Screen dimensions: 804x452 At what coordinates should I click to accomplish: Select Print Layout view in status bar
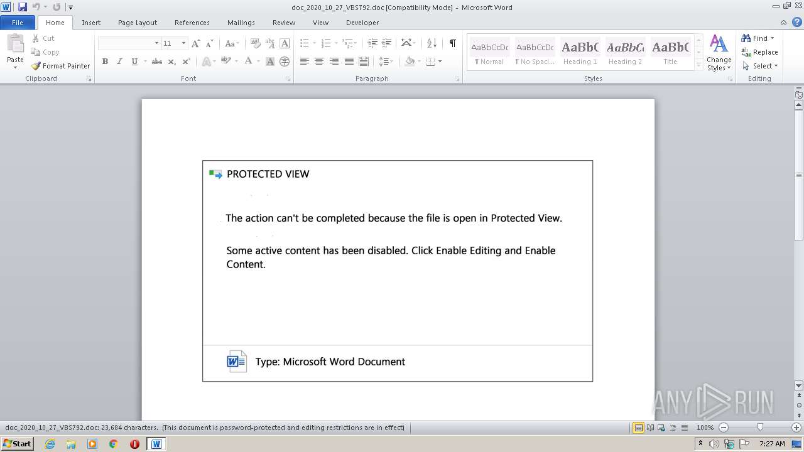pos(638,428)
